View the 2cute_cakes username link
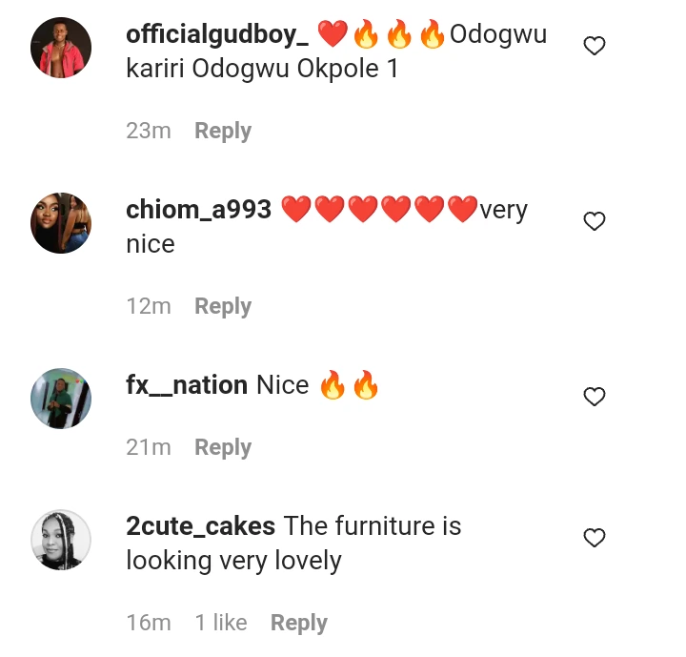The width and height of the screenshot is (686, 657). click(201, 526)
